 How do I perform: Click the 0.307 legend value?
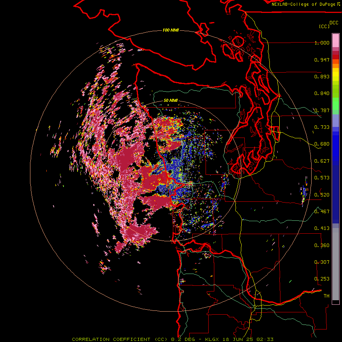[322, 262]
